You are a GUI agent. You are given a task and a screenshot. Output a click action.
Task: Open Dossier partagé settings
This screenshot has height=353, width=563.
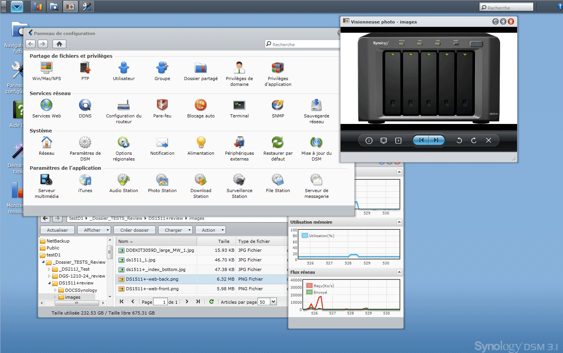201,68
